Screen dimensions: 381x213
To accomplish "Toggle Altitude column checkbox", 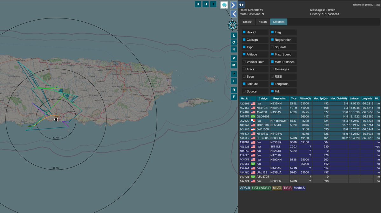I will (244, 54).
